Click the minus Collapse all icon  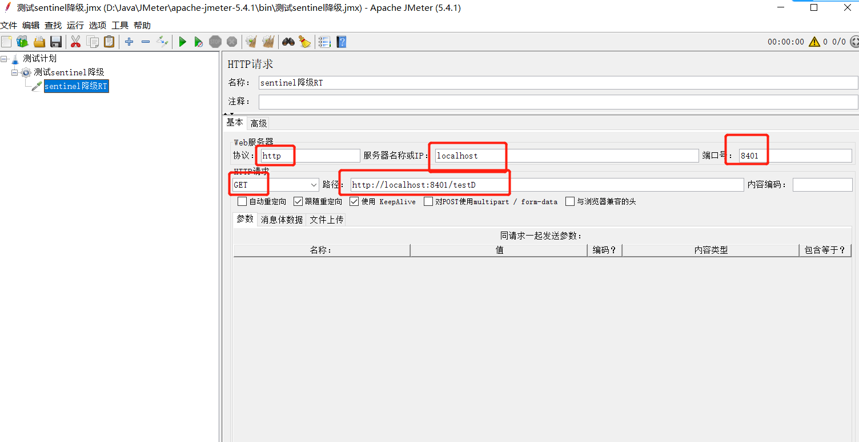pos(146,42)
